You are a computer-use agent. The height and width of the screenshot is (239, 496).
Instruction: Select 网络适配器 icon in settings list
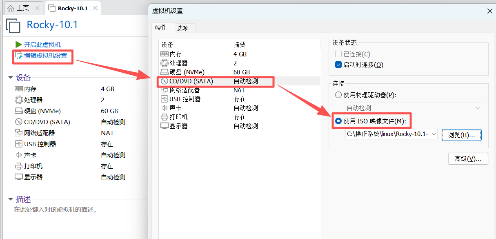165,90
